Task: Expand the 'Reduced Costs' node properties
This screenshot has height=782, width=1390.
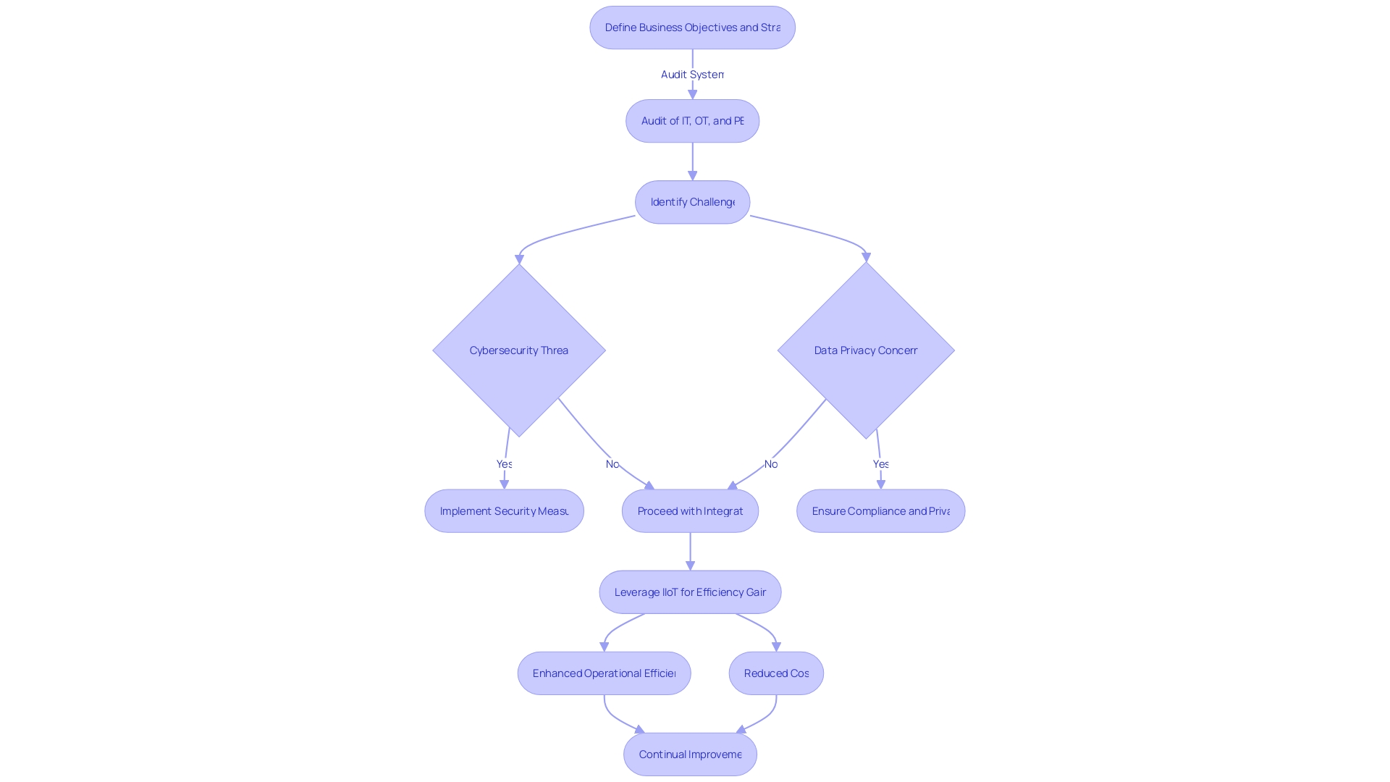Action: pyautogui.click(x=776, y=672)
